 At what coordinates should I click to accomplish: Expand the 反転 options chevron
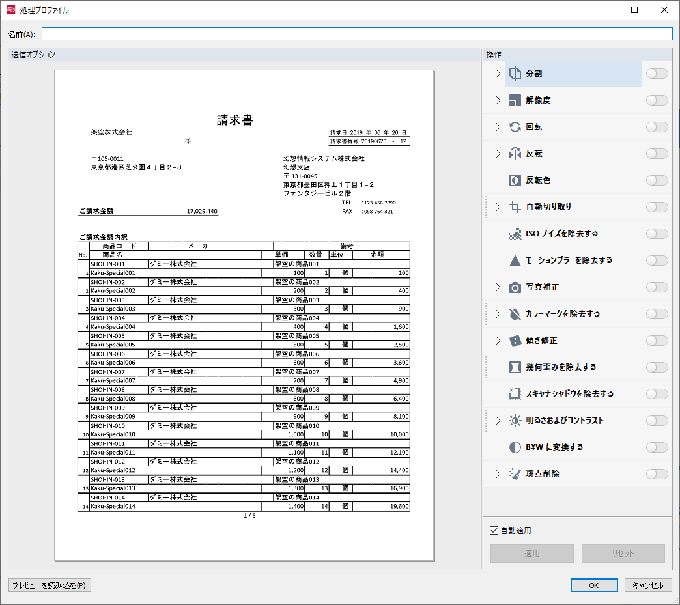pos(498,154)
